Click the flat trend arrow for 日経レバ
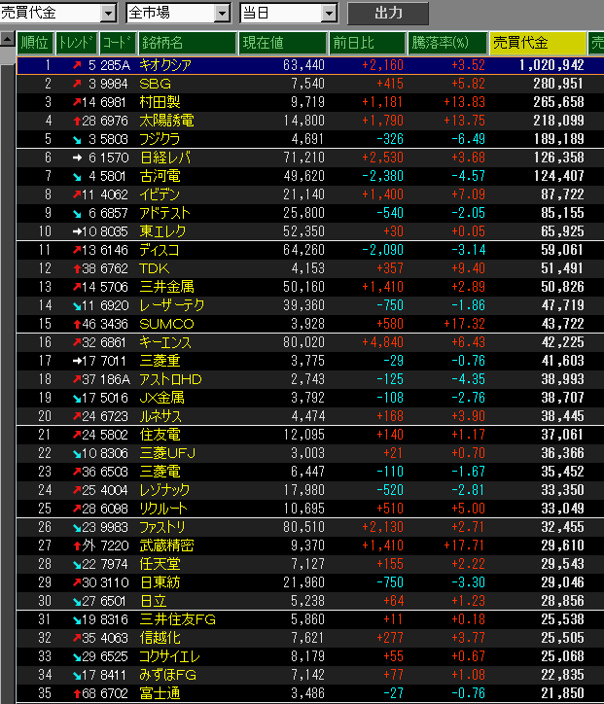Viewport: 604px width, 704px height. [77, 158]
